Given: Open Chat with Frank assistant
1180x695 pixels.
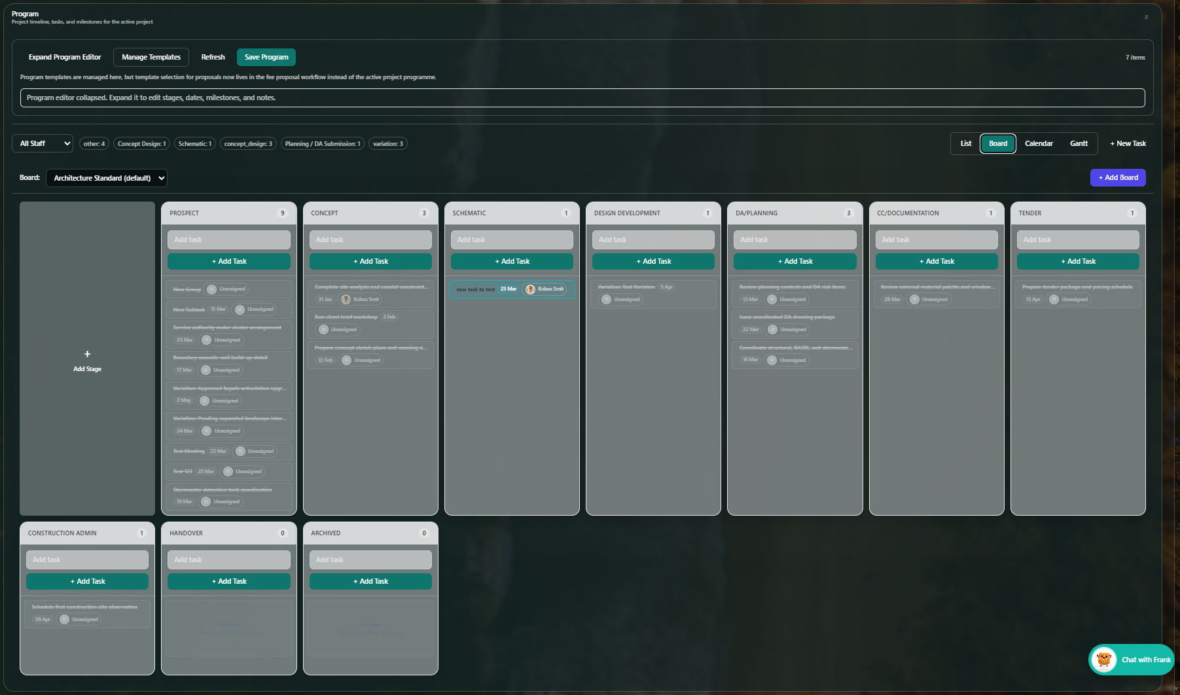Looking at the screenshot, I should [x=1130, y=660].
